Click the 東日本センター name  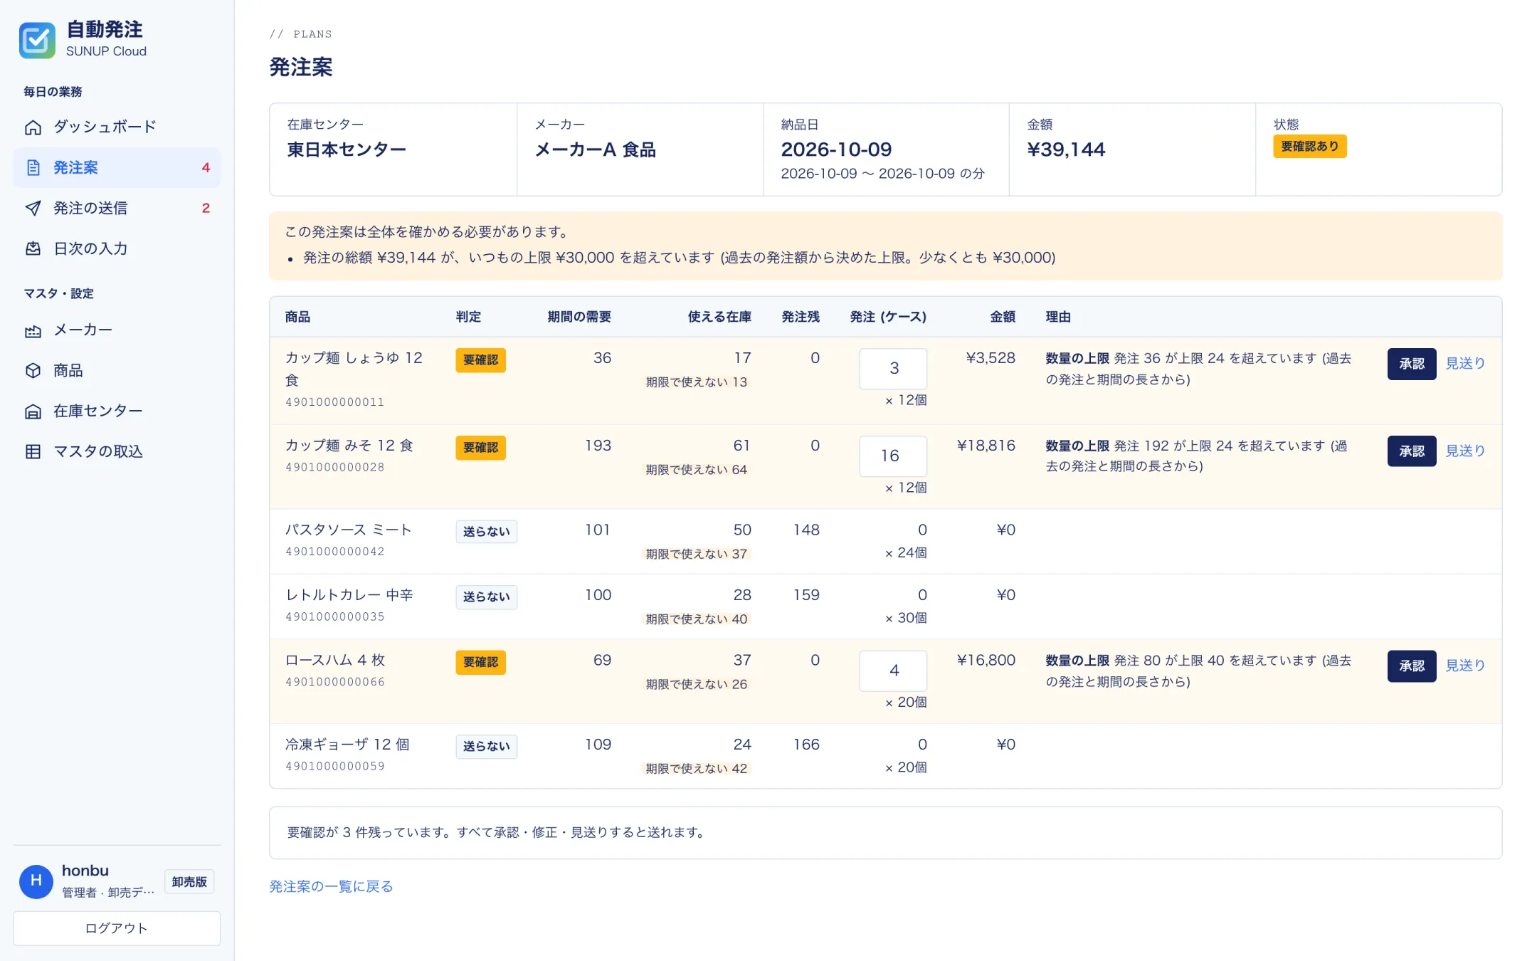coord(347,149)
